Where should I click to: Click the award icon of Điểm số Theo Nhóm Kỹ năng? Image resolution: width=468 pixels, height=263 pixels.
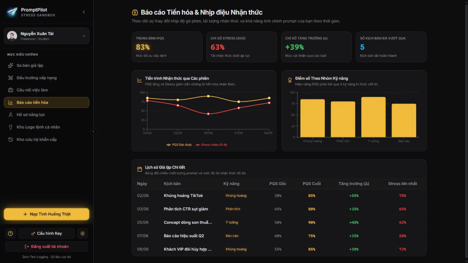tap(290, 80)
